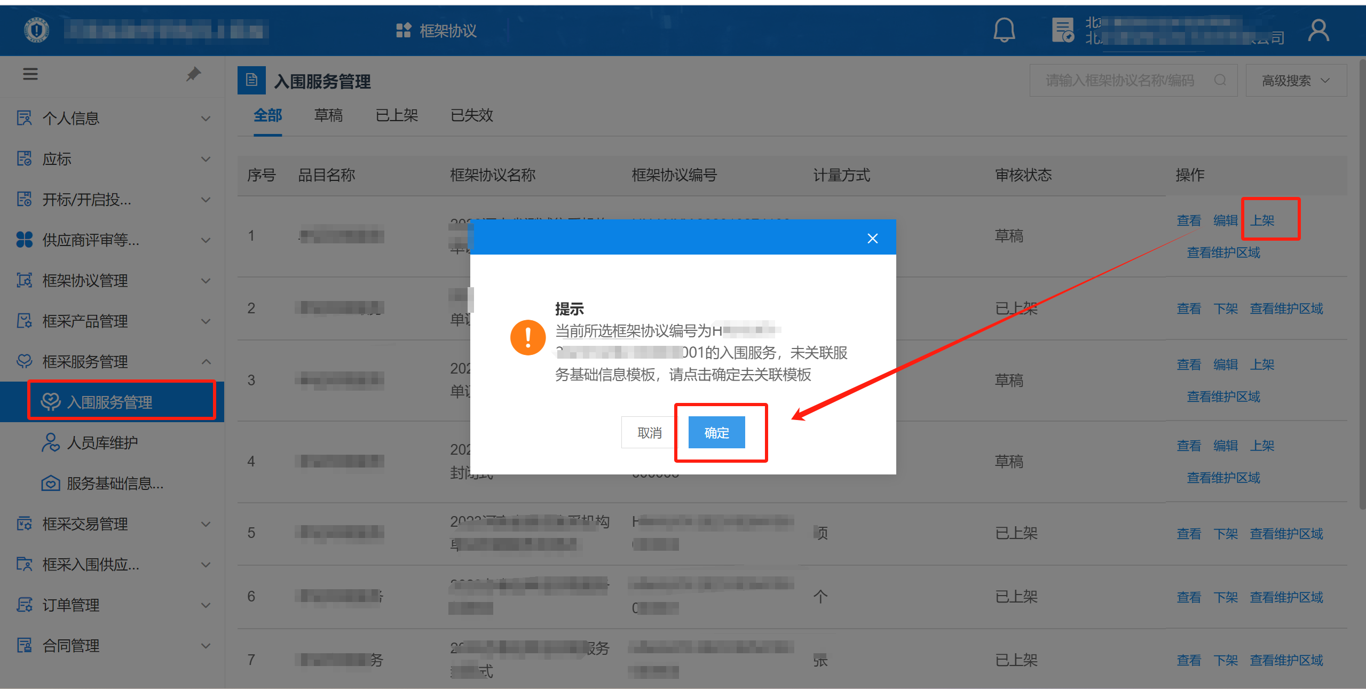Click 查看维护区域 link in row 7
1366x689 pixels.
coord(1286,660)
